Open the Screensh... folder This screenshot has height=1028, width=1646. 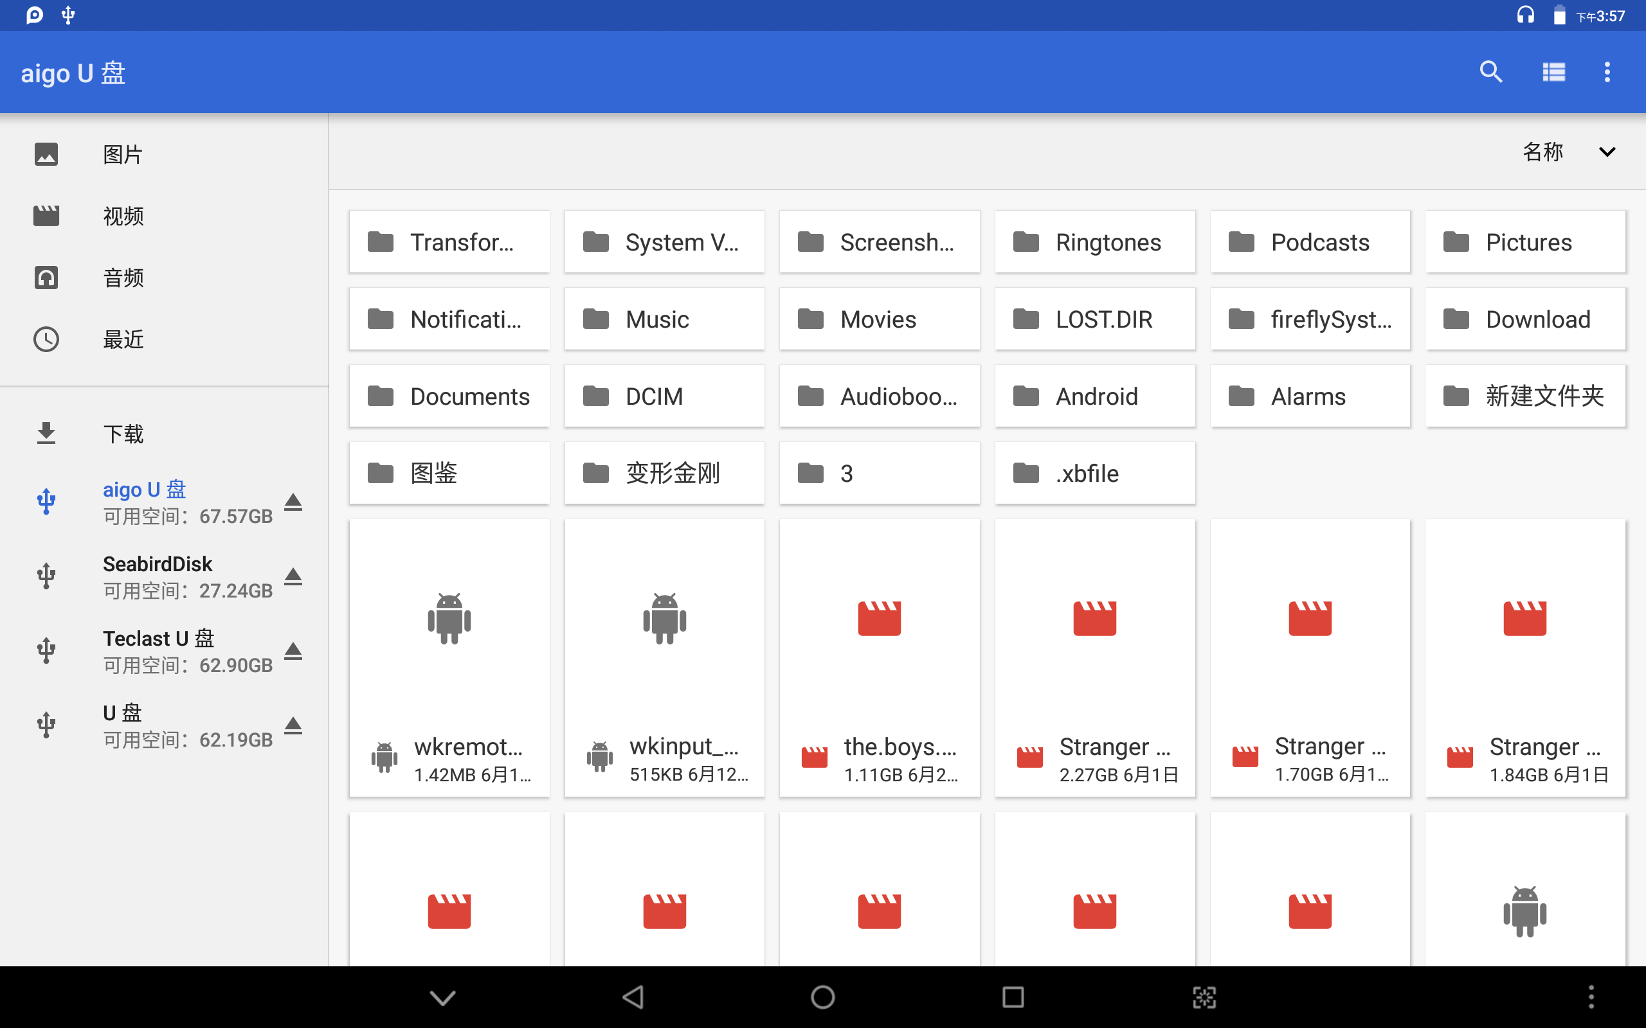pos(880,242)
